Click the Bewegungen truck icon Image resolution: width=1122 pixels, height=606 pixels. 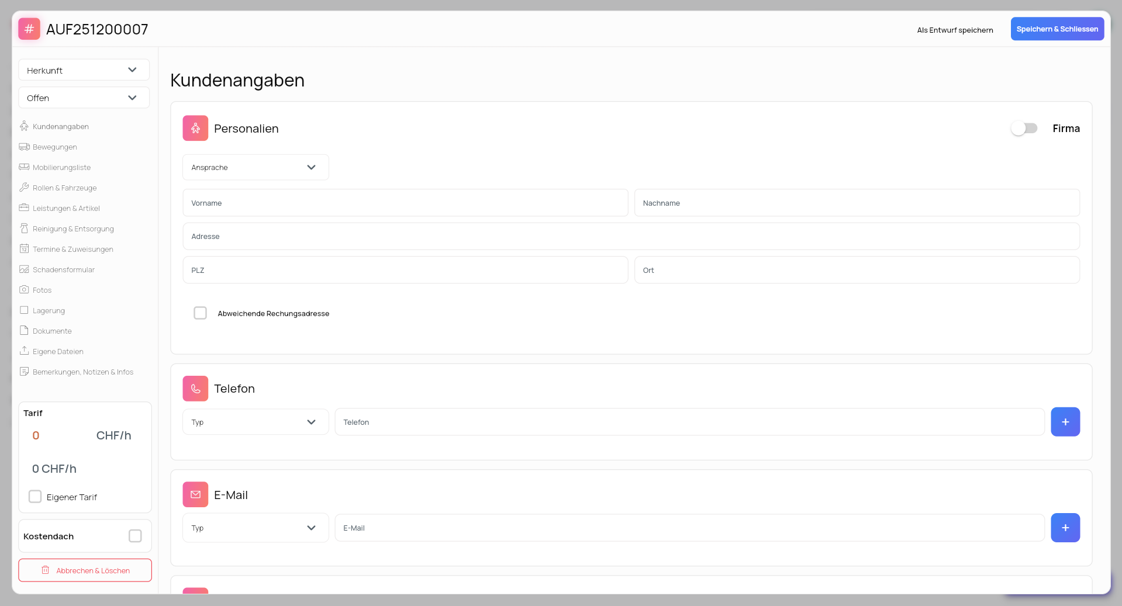24,147
